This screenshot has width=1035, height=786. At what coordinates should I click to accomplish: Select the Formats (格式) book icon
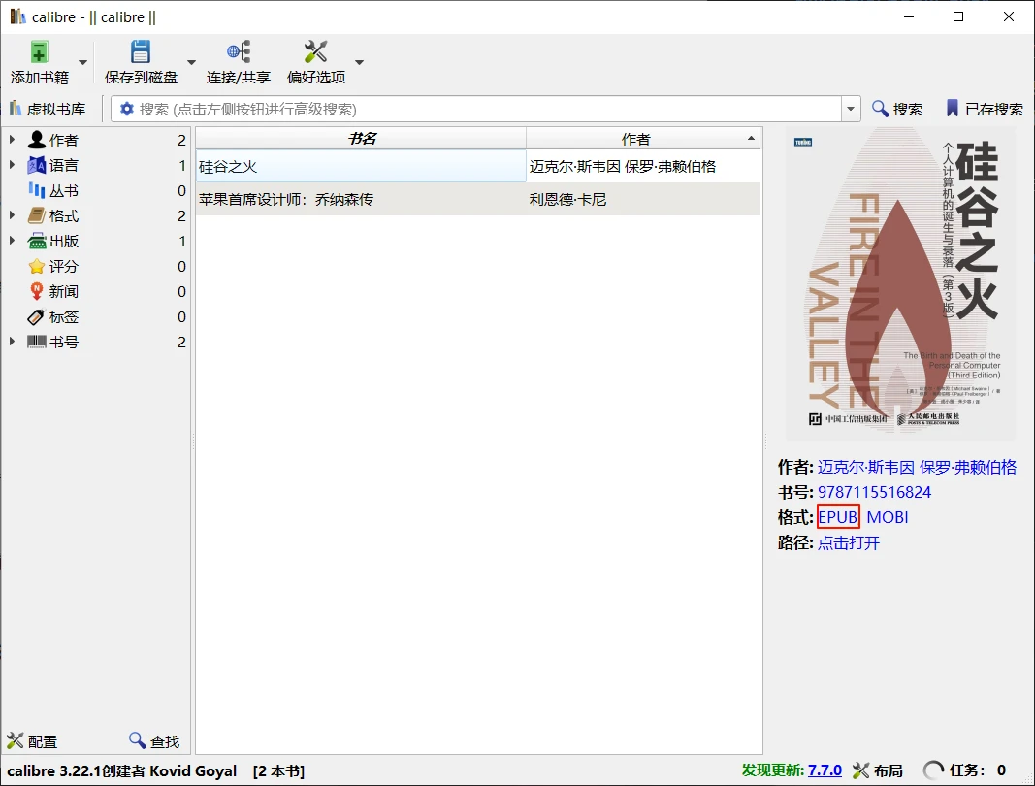pyautogui.click(x=36, y=215)
